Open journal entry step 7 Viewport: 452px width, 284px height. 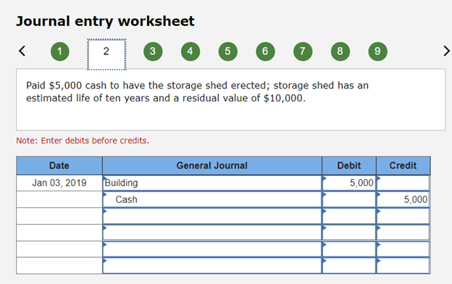point(303,51)
